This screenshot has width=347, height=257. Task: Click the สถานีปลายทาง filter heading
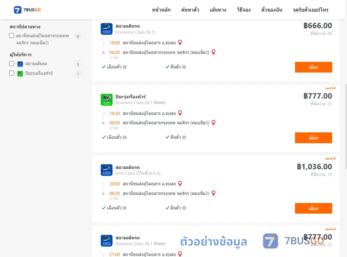tap(25, 27)
